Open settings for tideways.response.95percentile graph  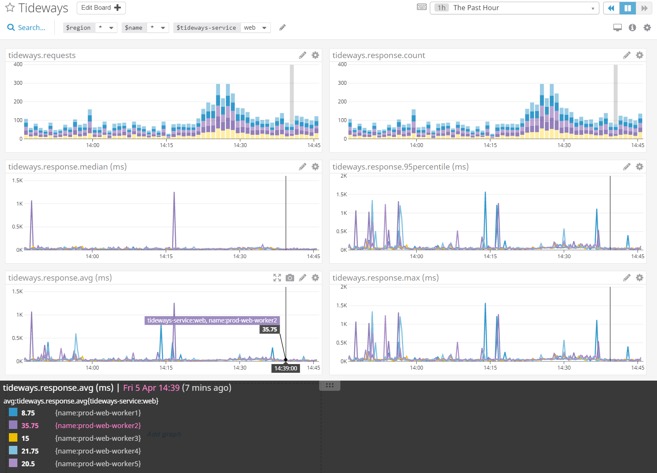click(x=640, y=167)
